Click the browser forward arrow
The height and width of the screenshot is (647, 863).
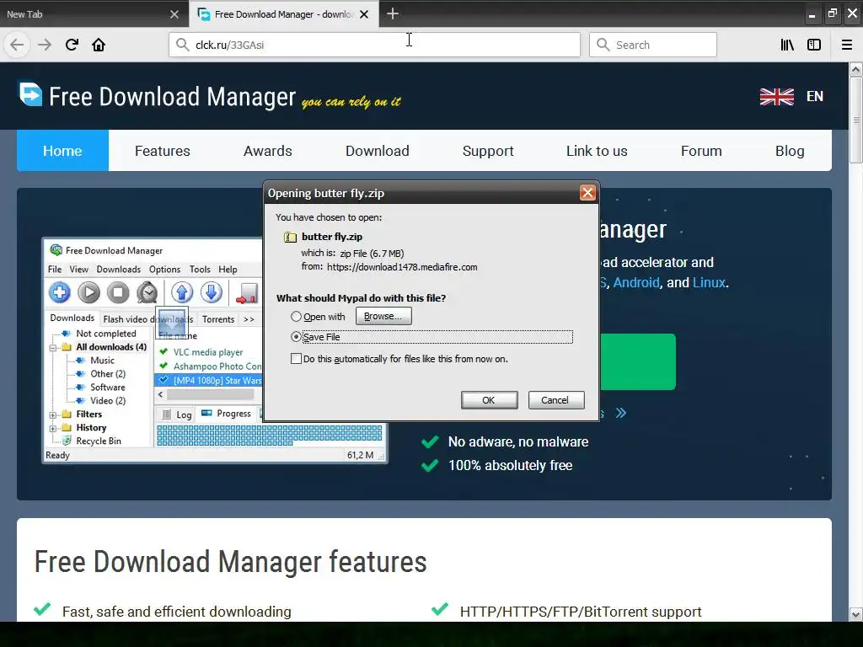point(45,45)
